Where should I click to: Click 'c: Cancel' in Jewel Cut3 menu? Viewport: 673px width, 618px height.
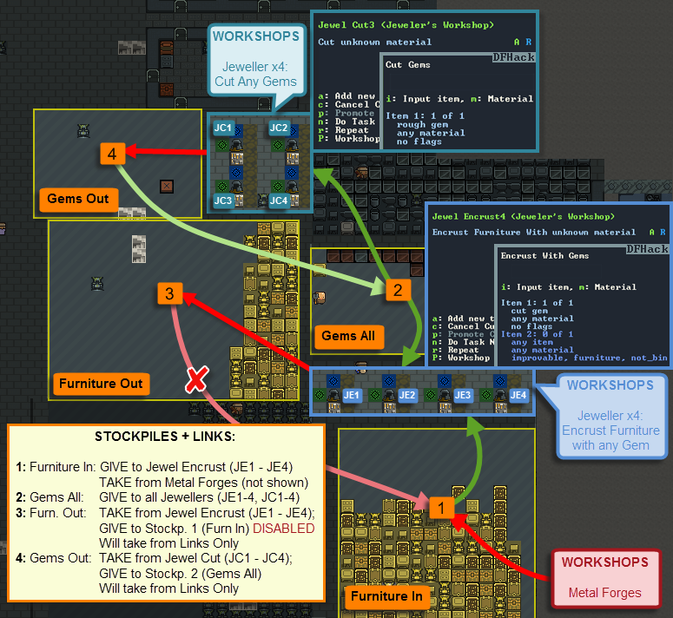tap(348, 105)
